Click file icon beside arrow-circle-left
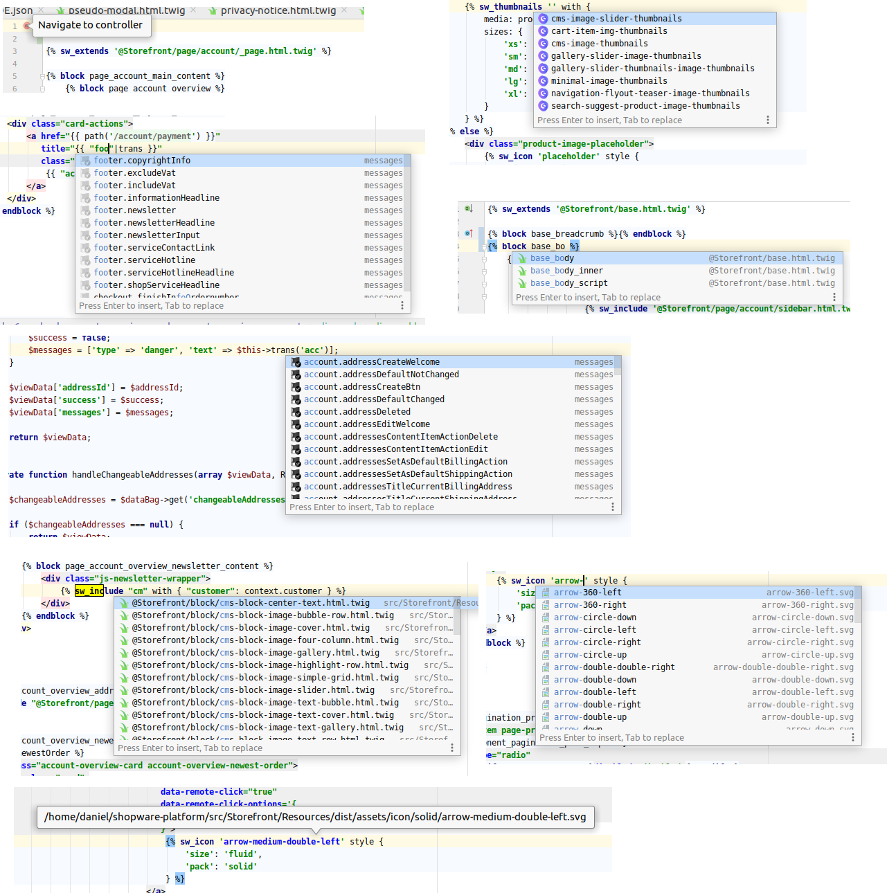 pyautogui.click(x=546, y=630)
